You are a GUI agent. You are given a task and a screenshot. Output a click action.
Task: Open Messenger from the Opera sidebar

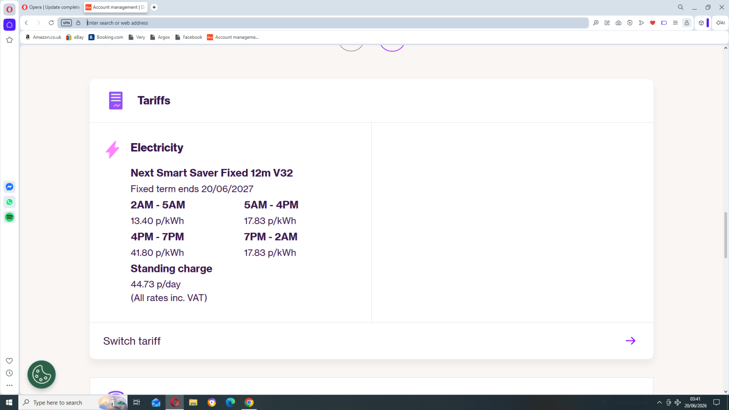tap(9, 187)
